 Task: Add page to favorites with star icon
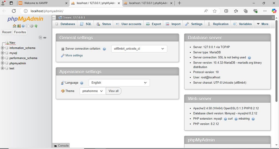point(215,11)
